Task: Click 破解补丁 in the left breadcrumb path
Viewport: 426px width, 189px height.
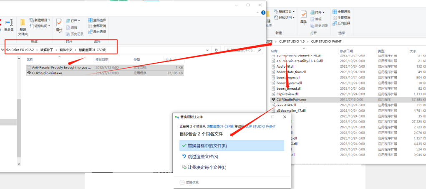Action: tap(47, 50)
